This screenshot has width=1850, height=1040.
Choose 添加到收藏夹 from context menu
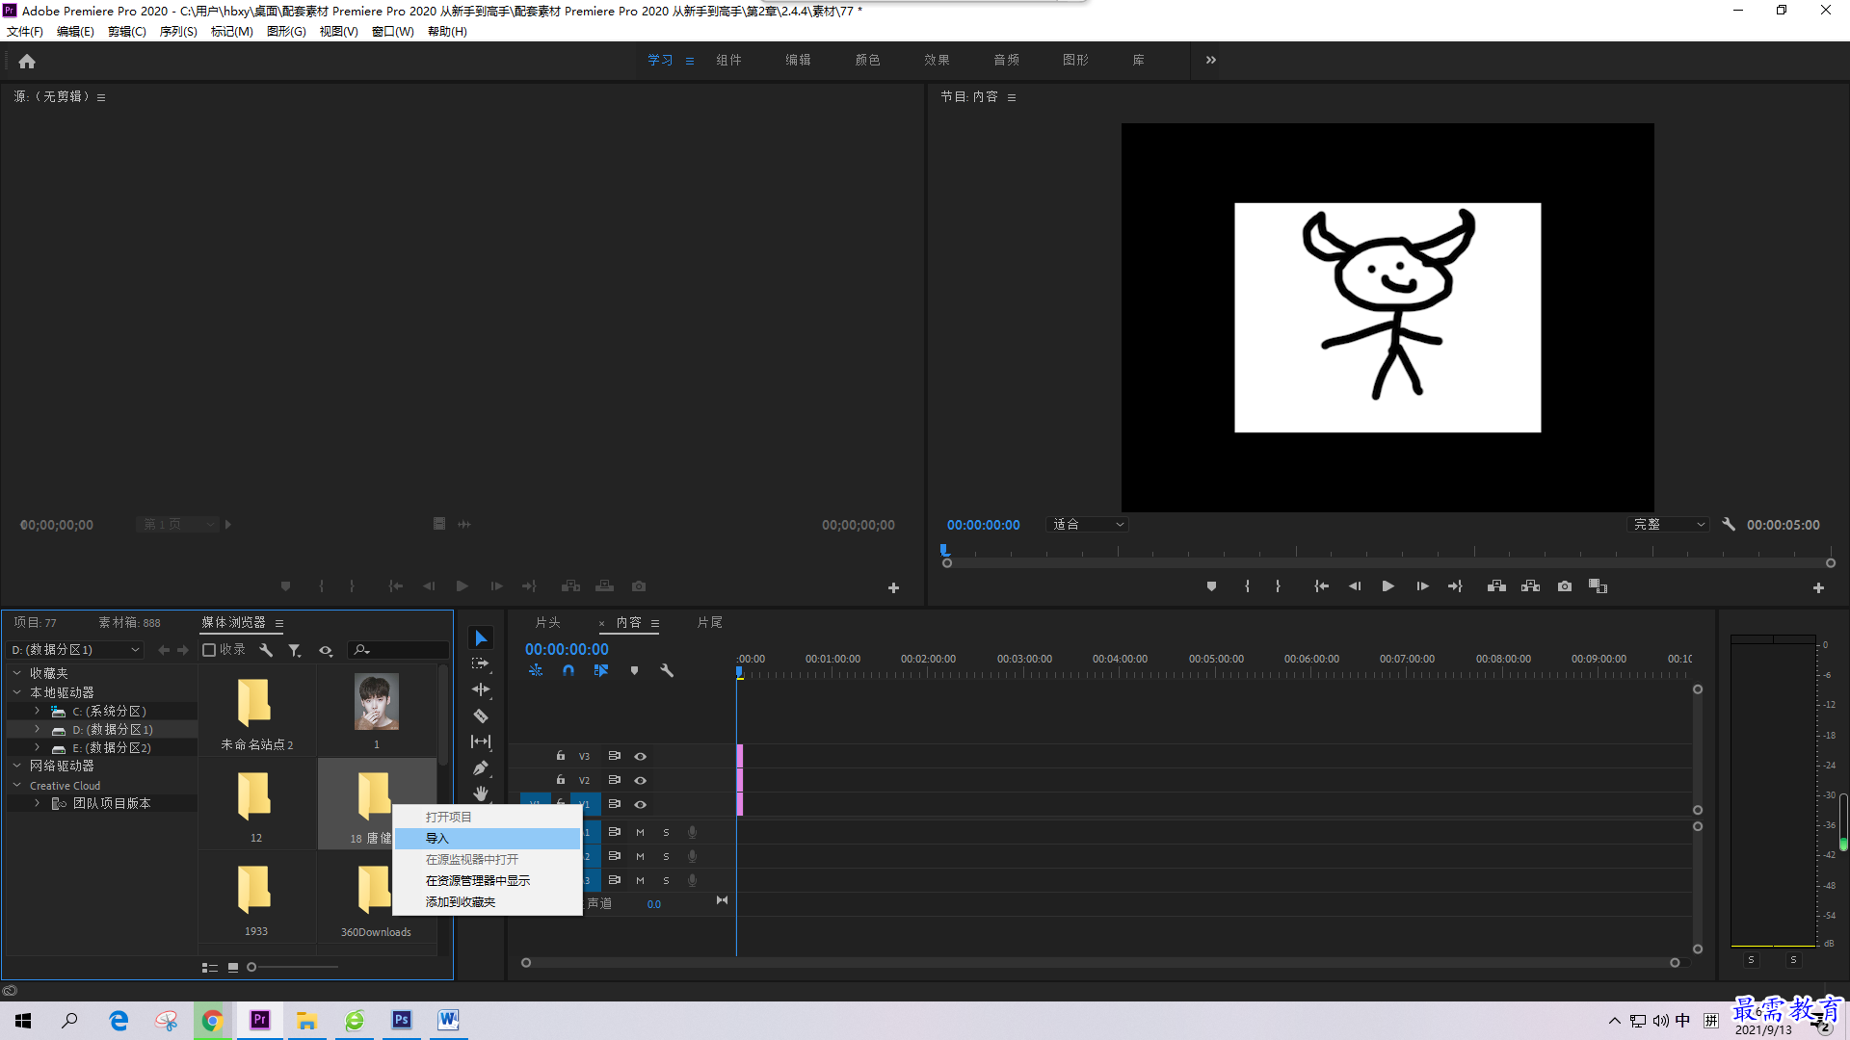(488, 902)
